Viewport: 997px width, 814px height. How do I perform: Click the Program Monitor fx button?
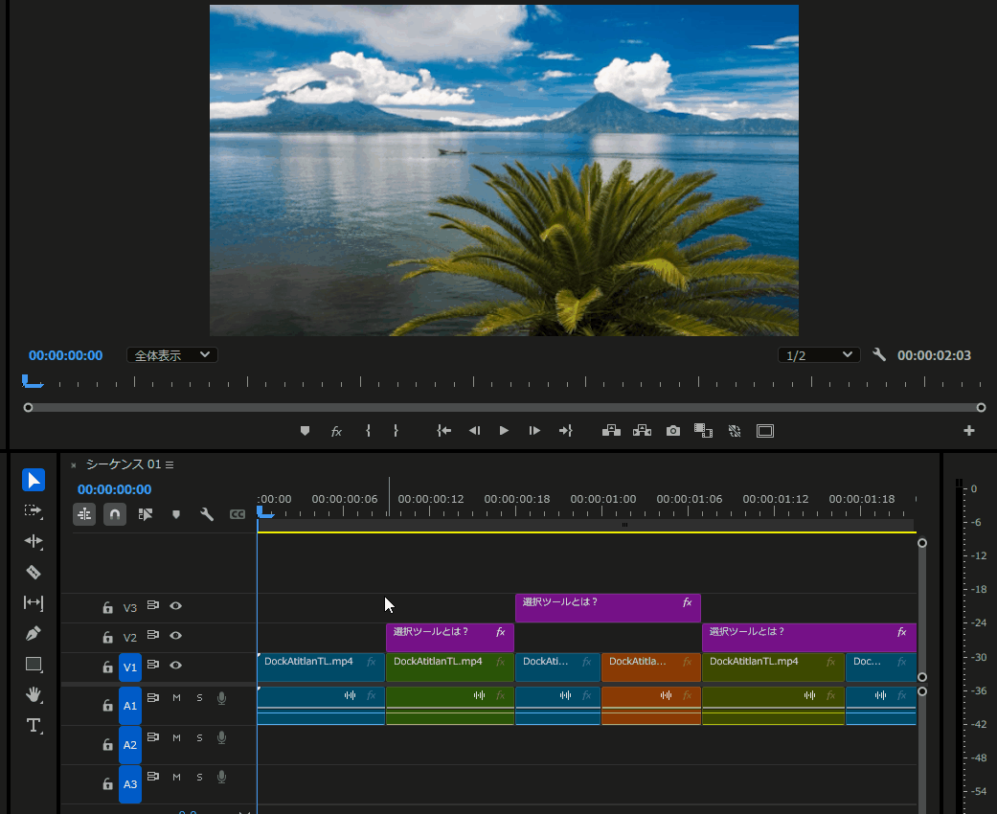click(336, 431)
